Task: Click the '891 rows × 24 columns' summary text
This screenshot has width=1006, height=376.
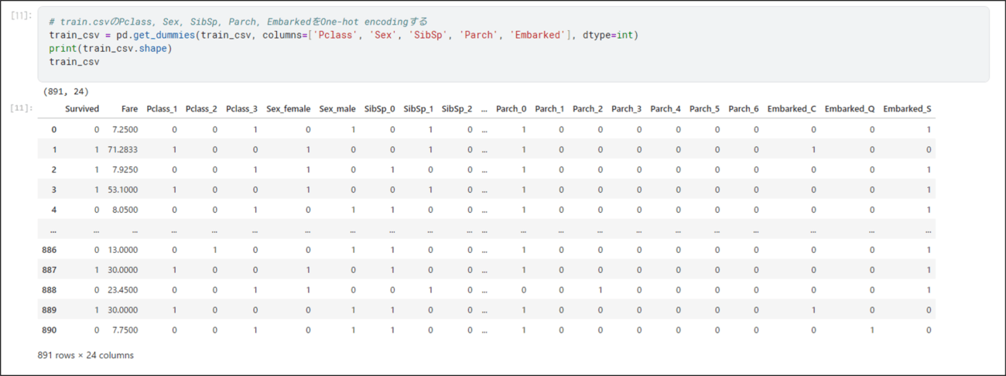Action: pos(86,355)
